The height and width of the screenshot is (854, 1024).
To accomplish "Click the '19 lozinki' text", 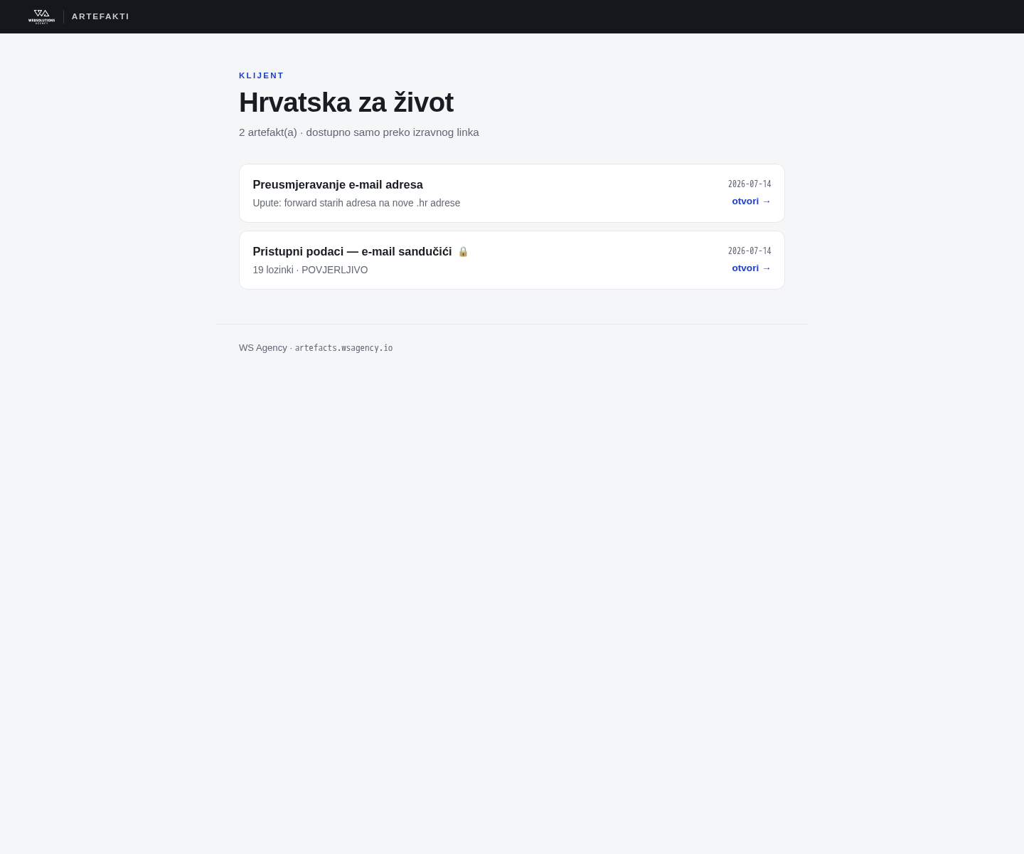I will point(273,270).
